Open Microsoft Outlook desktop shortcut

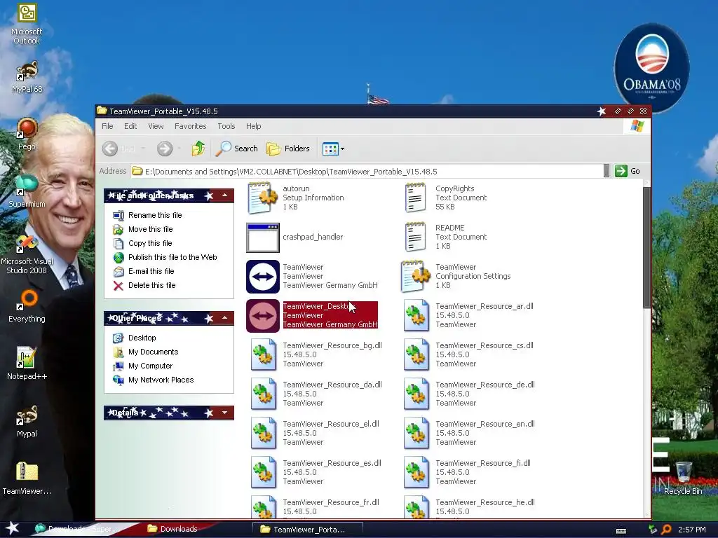pos(27,24)
